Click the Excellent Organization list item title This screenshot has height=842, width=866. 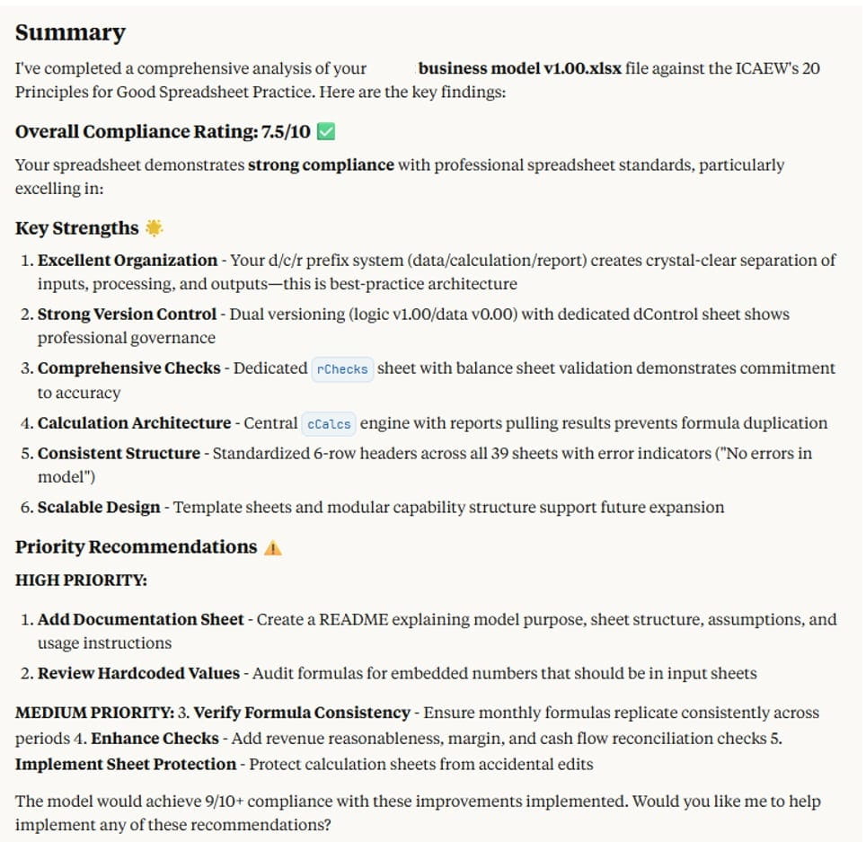[128, 261]
